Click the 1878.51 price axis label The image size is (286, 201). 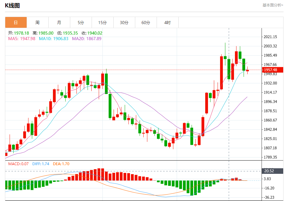pos(270,111)
